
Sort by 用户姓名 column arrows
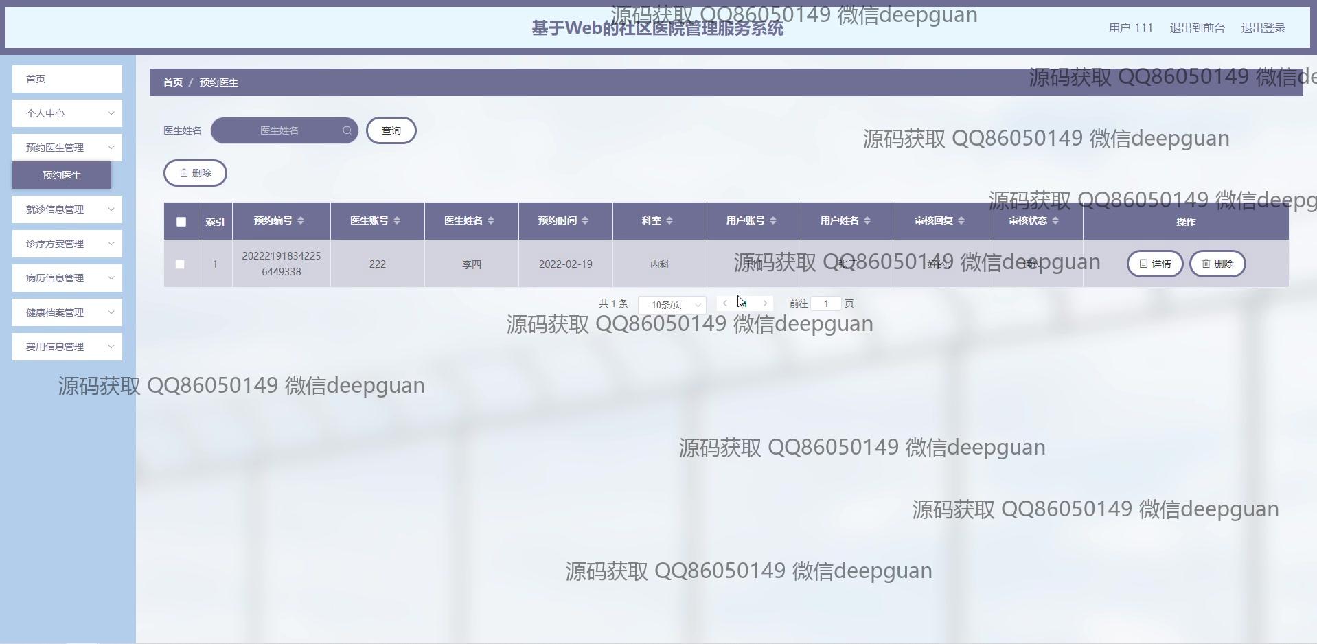pyautogui.click(x=867, y=220)
